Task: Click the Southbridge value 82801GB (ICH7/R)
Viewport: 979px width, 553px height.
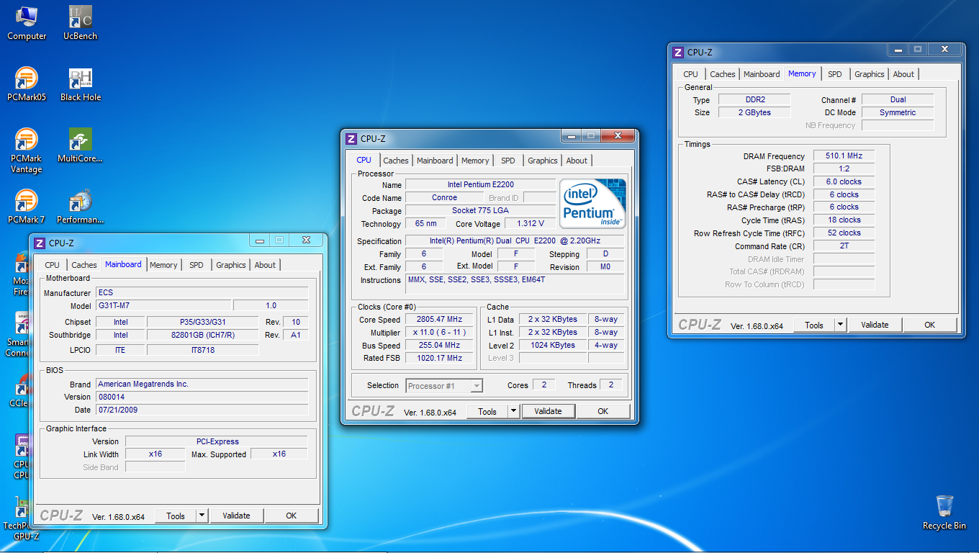Action: coord(203,336)
